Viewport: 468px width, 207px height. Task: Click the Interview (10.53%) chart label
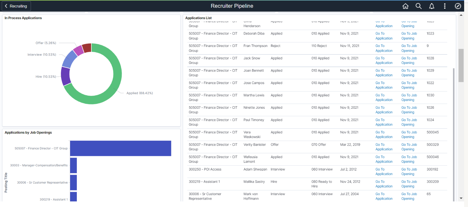(42, 55)
